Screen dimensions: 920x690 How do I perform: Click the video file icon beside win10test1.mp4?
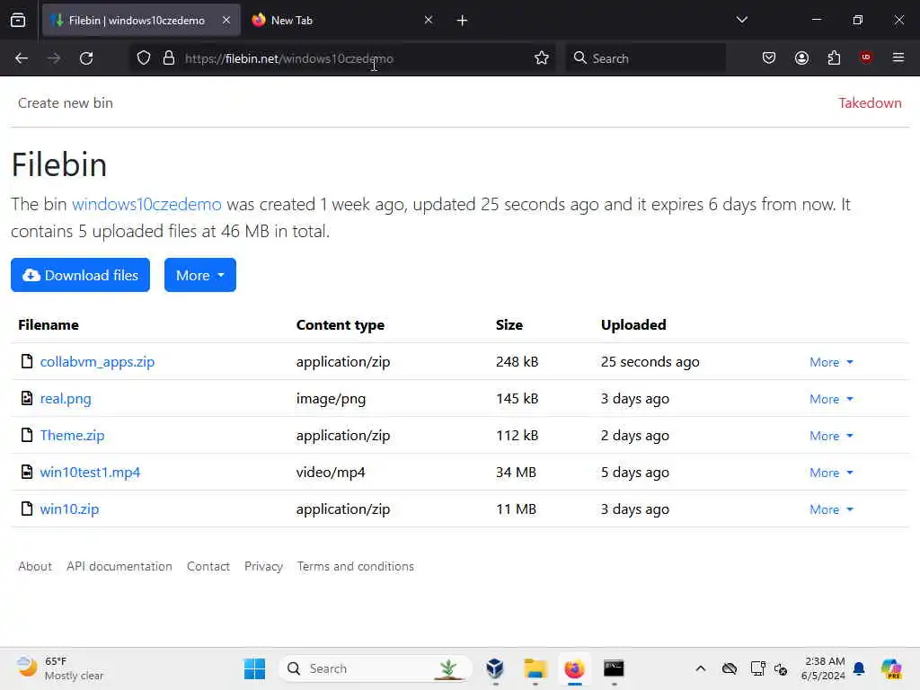click(x=26, y=472)
